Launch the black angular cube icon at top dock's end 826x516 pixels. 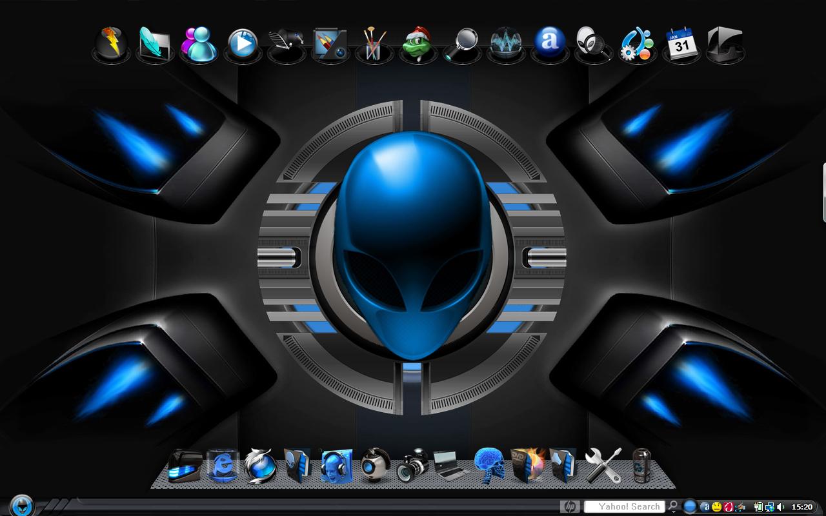pos(725,44)
